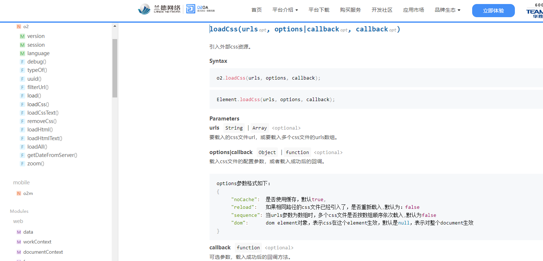
Task: Click the F badge beside loadHtml()
Action: coord(22,130)
